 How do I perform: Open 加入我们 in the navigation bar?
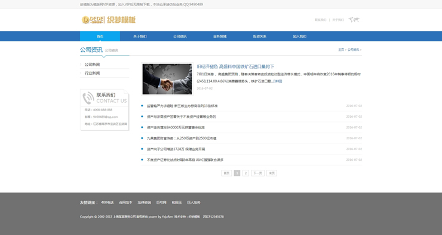tap(300, 36)
